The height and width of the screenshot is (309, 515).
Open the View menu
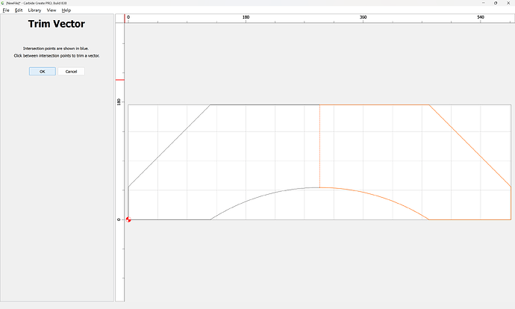pyautogui.click(x=51, y=10)
